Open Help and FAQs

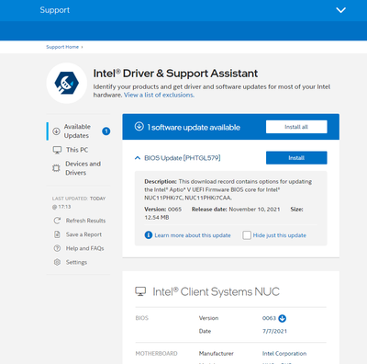(85, 248)
